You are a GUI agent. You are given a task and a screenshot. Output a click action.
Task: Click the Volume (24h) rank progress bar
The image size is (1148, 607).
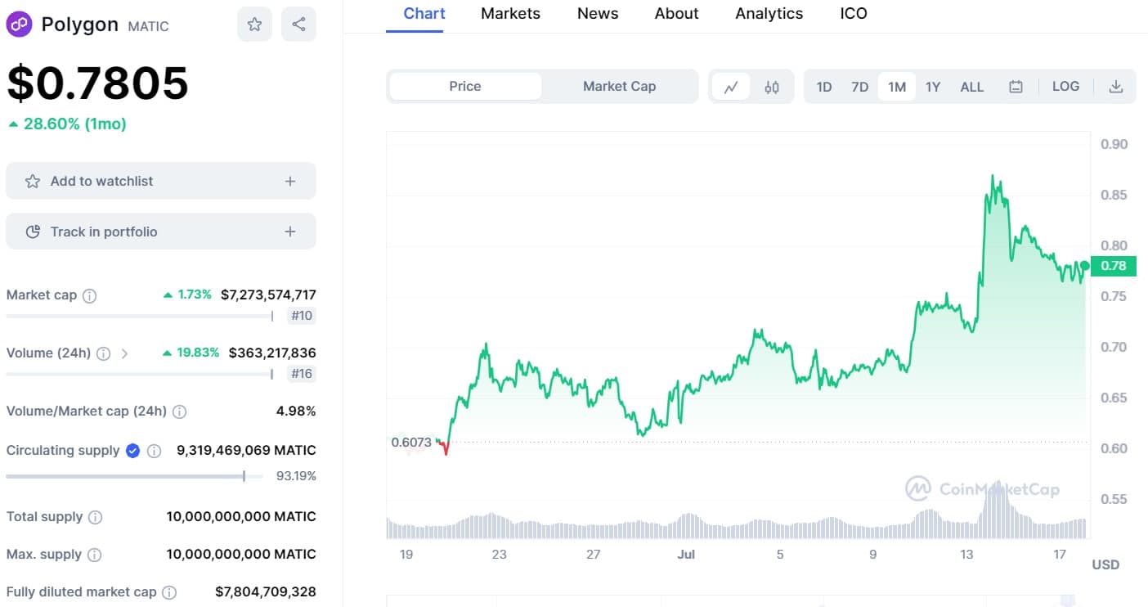click(x=140, y=374)
